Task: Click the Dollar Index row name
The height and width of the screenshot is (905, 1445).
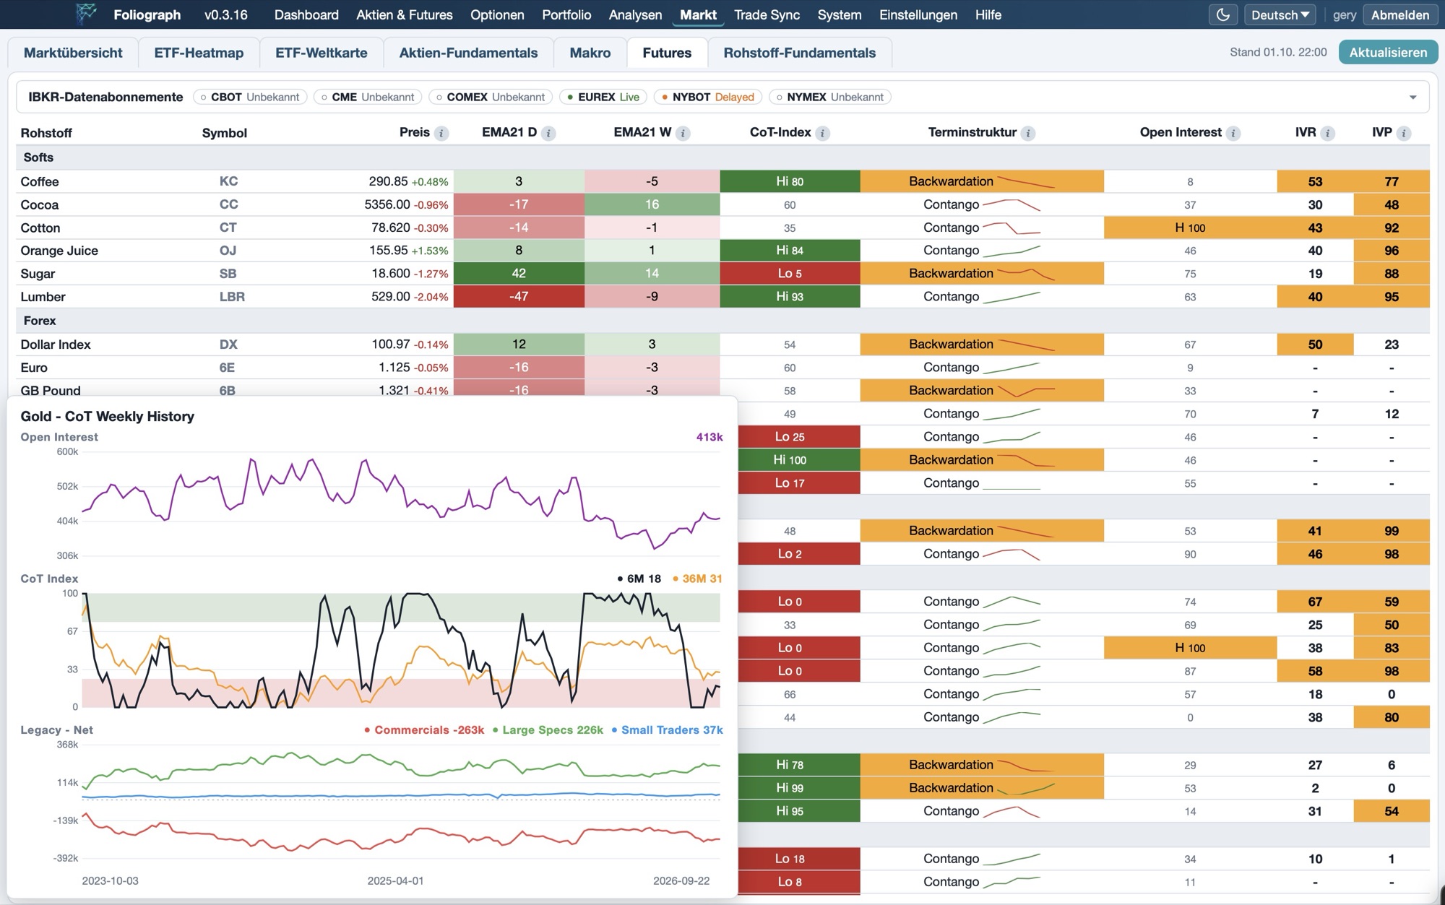Action: [x=56, y=345]
